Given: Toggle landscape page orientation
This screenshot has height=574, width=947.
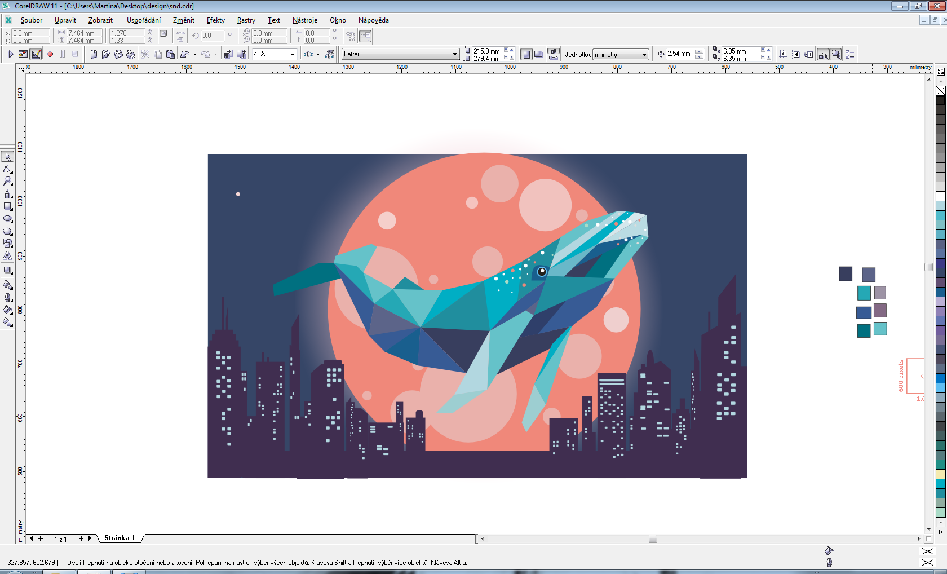Looking at the screenshot, I should (538, 54).
